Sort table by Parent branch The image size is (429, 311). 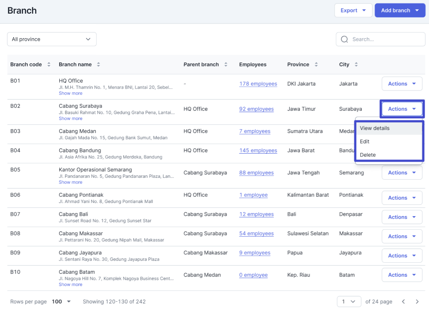pyautogui.click(x=226, y=65)
